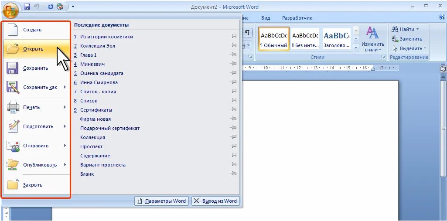Choose Создать in the Office menu
This screenshot has height=221, width=447.
pos(37,30)
